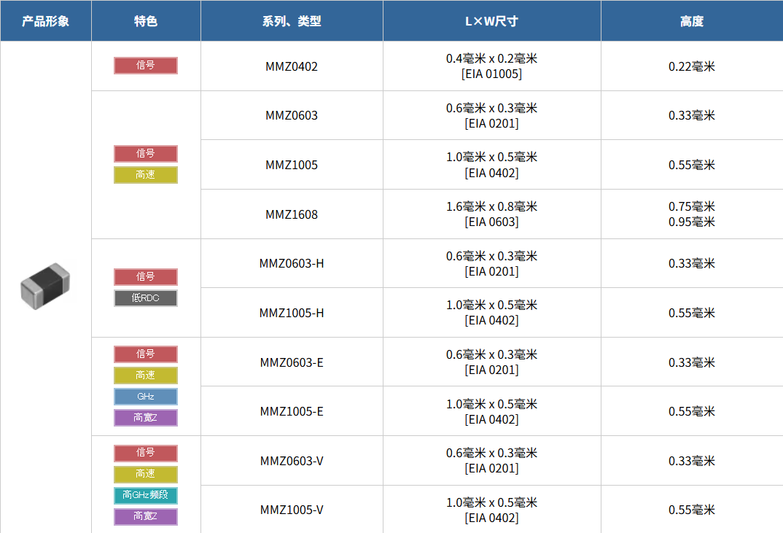Click the 特色 column header
The height and width of the screenshot is (533, 783).
tap(146, 21)
